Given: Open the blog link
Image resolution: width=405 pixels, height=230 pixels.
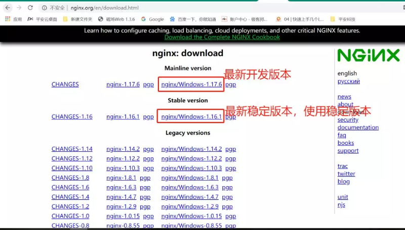Looking at the screenshot, I should 344,182.
